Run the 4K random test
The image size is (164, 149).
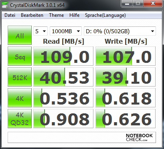(x=20, y=98)
